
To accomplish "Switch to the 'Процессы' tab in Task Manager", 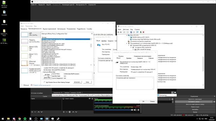I will point(24,29).
